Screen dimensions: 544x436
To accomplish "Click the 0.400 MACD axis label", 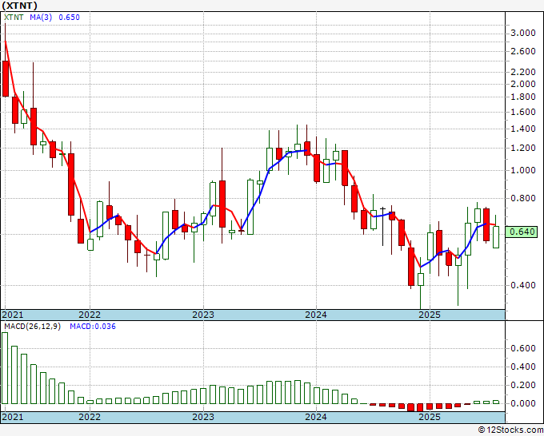I will [x=523, y=367].
